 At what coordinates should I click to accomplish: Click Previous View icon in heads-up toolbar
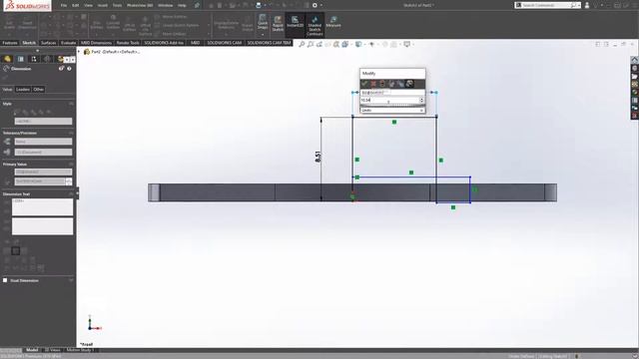pyautogui.click(x=319, y=44)
